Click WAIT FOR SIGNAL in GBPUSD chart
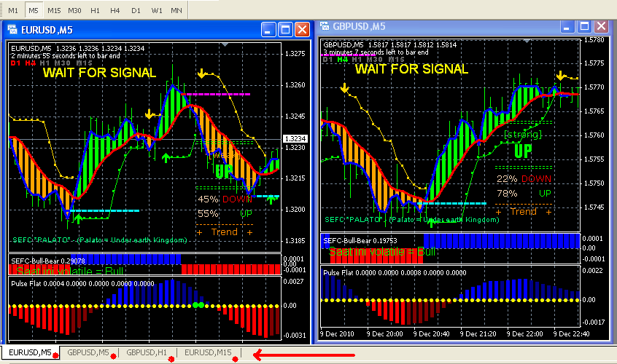Viewport: 617px width, 364px height. pos(411,69)
